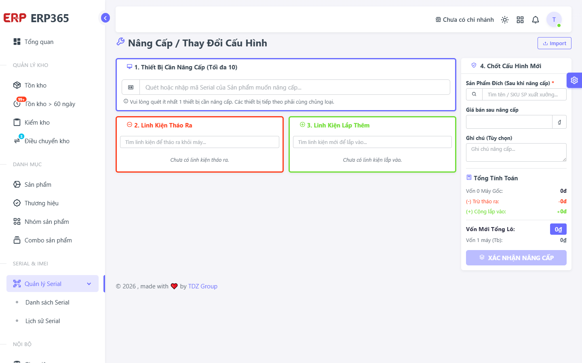Collapse the sidebar with the arrow button
This screenshot has height=363, width=582.
coord(105,18)
